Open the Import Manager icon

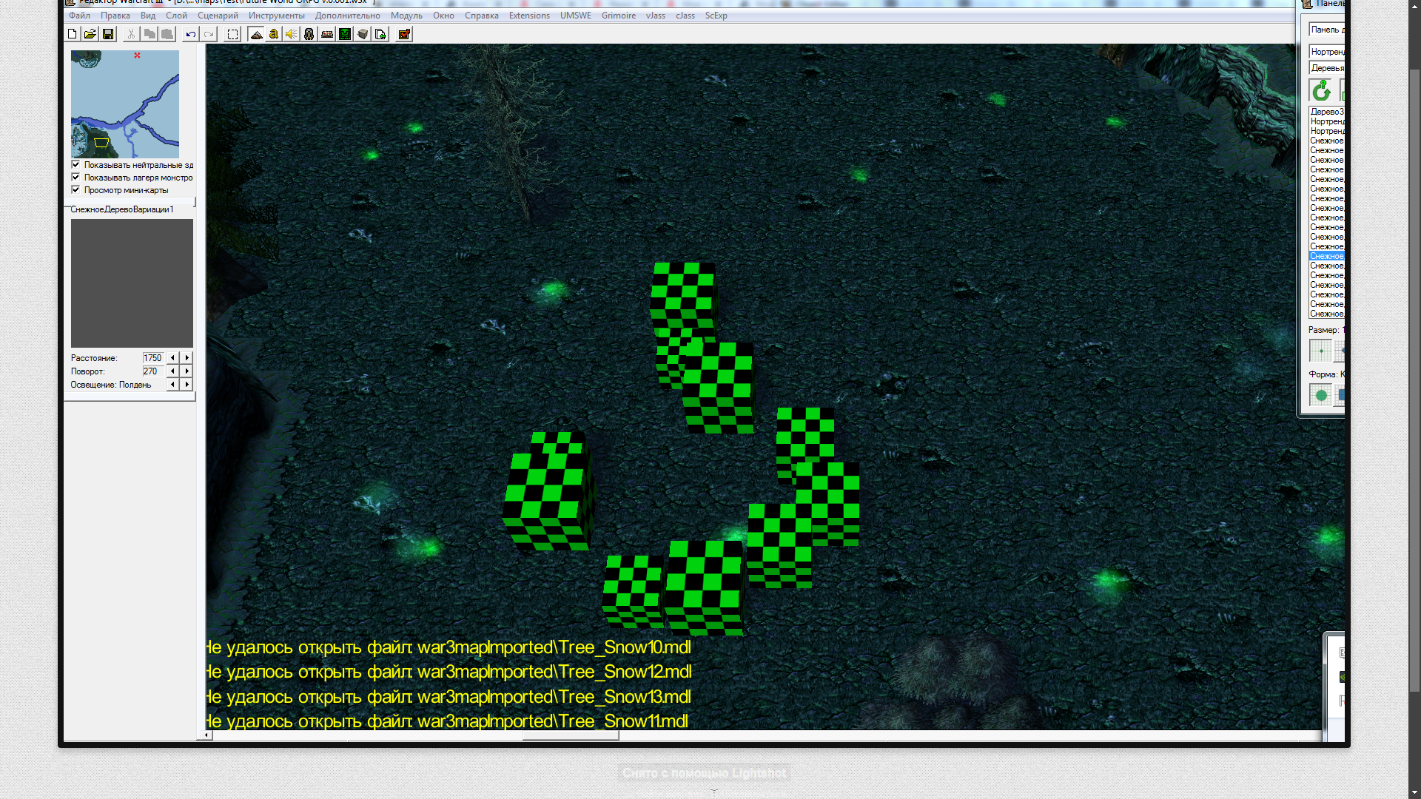pyautogui.click(x=380, y=34)
